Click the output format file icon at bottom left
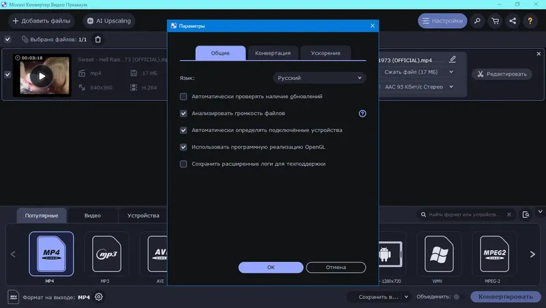546x308 pixels. click(x=13, y=297)
